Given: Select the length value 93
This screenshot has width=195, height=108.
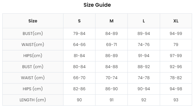Looking at the screenshot, I should (176, 100).
